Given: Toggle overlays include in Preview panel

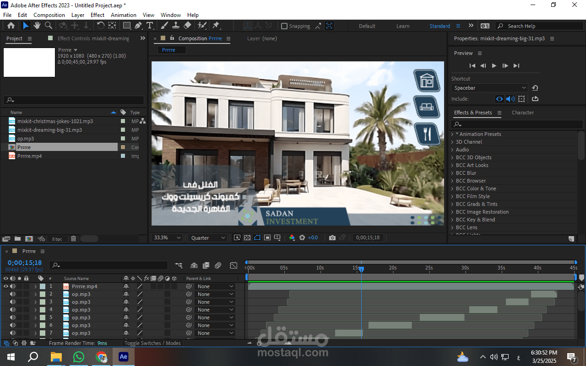Looking at the screenshot, I should pos(521,99).
